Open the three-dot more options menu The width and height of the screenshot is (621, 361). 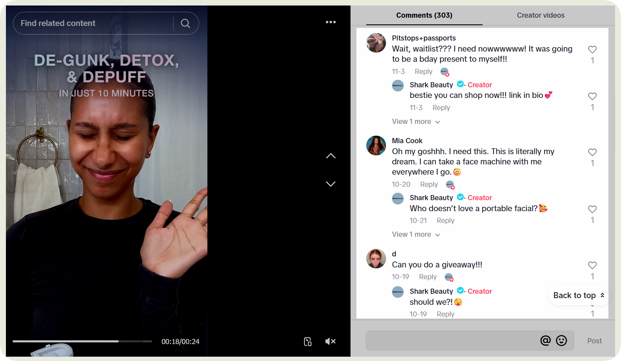point(331,22)
